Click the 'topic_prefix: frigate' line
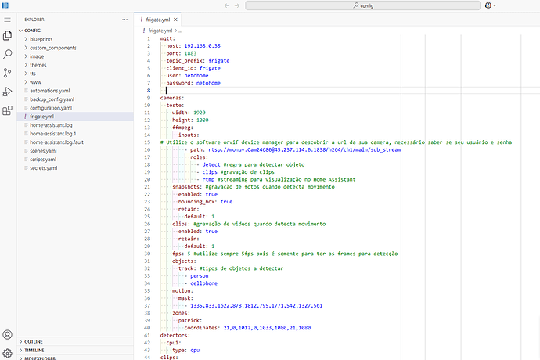540x360 pixels. [198, 60]
